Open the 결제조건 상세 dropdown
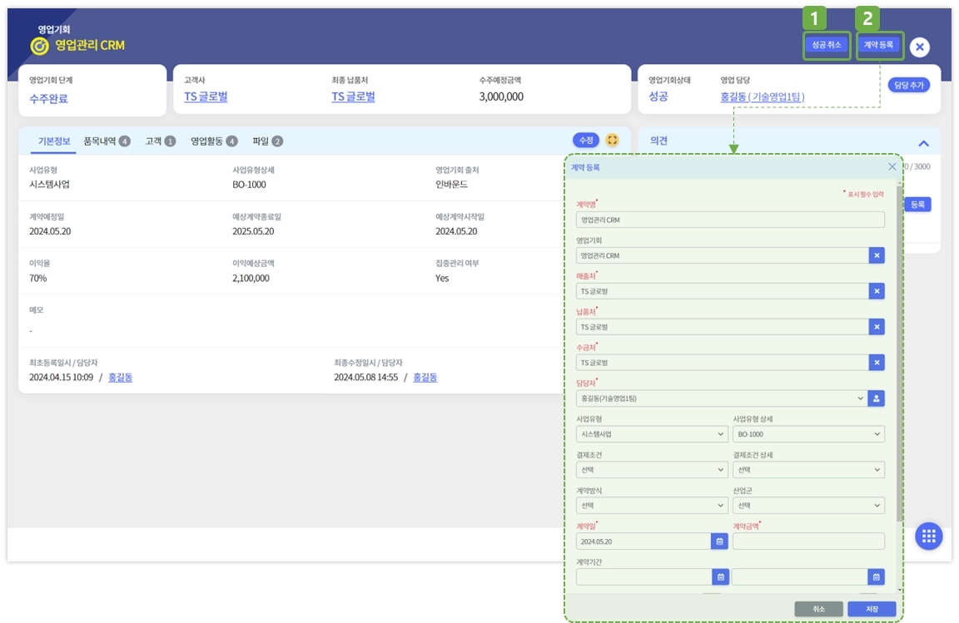 click(x=808, y=470)
